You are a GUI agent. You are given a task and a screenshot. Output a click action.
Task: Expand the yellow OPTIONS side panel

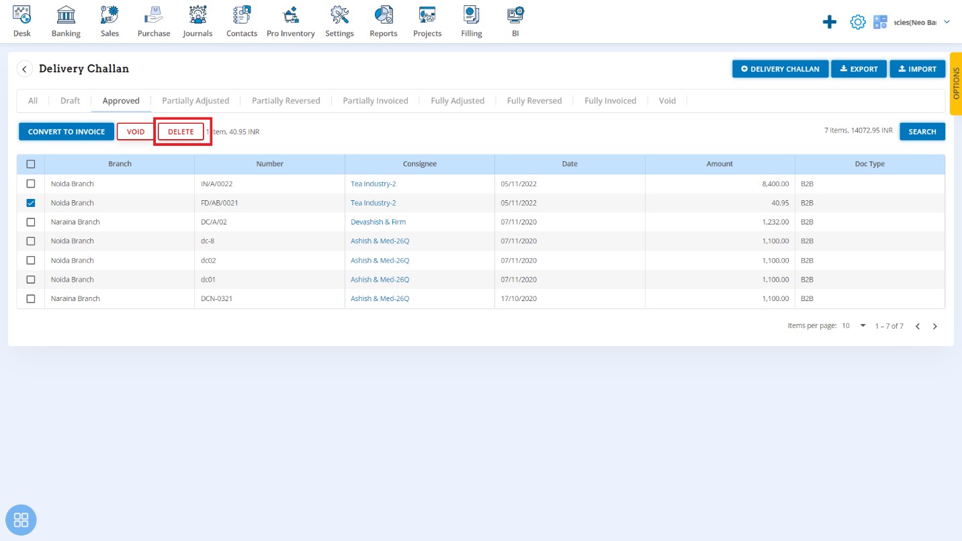[956, 84]
